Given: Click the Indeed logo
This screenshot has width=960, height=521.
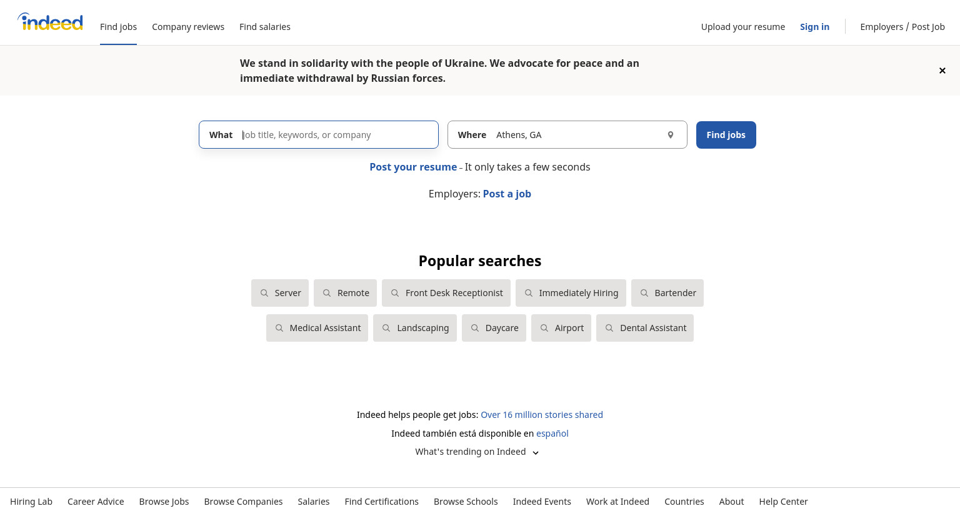Looking at the screenshot, I should pos(50,22).
